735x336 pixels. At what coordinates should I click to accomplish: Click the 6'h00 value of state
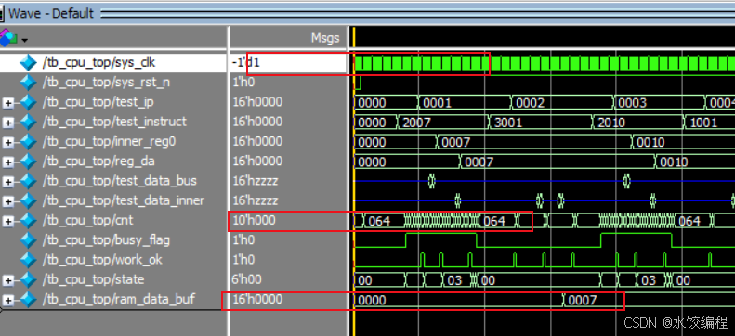pos(246,279)
